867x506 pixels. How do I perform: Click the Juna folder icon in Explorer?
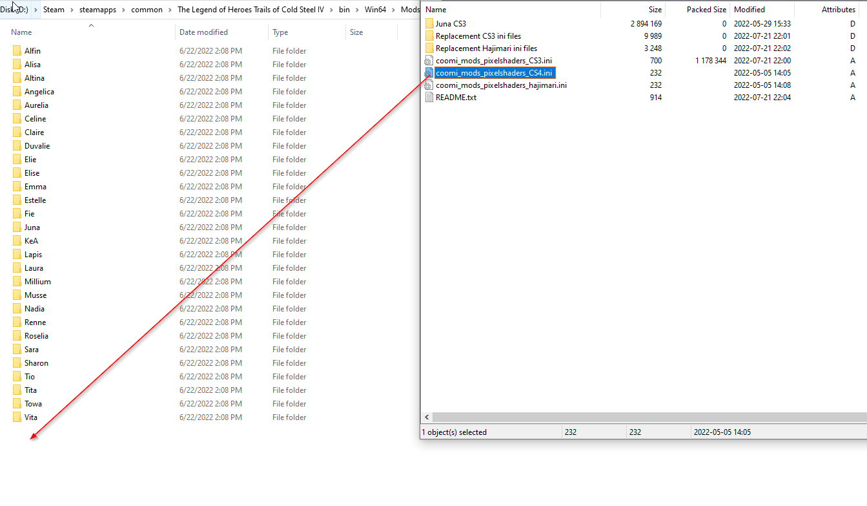(x=17, y=227)
